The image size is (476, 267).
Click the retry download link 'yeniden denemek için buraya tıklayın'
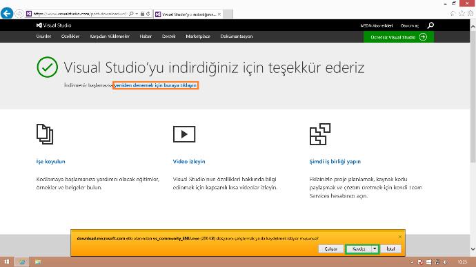(x=155, y=85)
